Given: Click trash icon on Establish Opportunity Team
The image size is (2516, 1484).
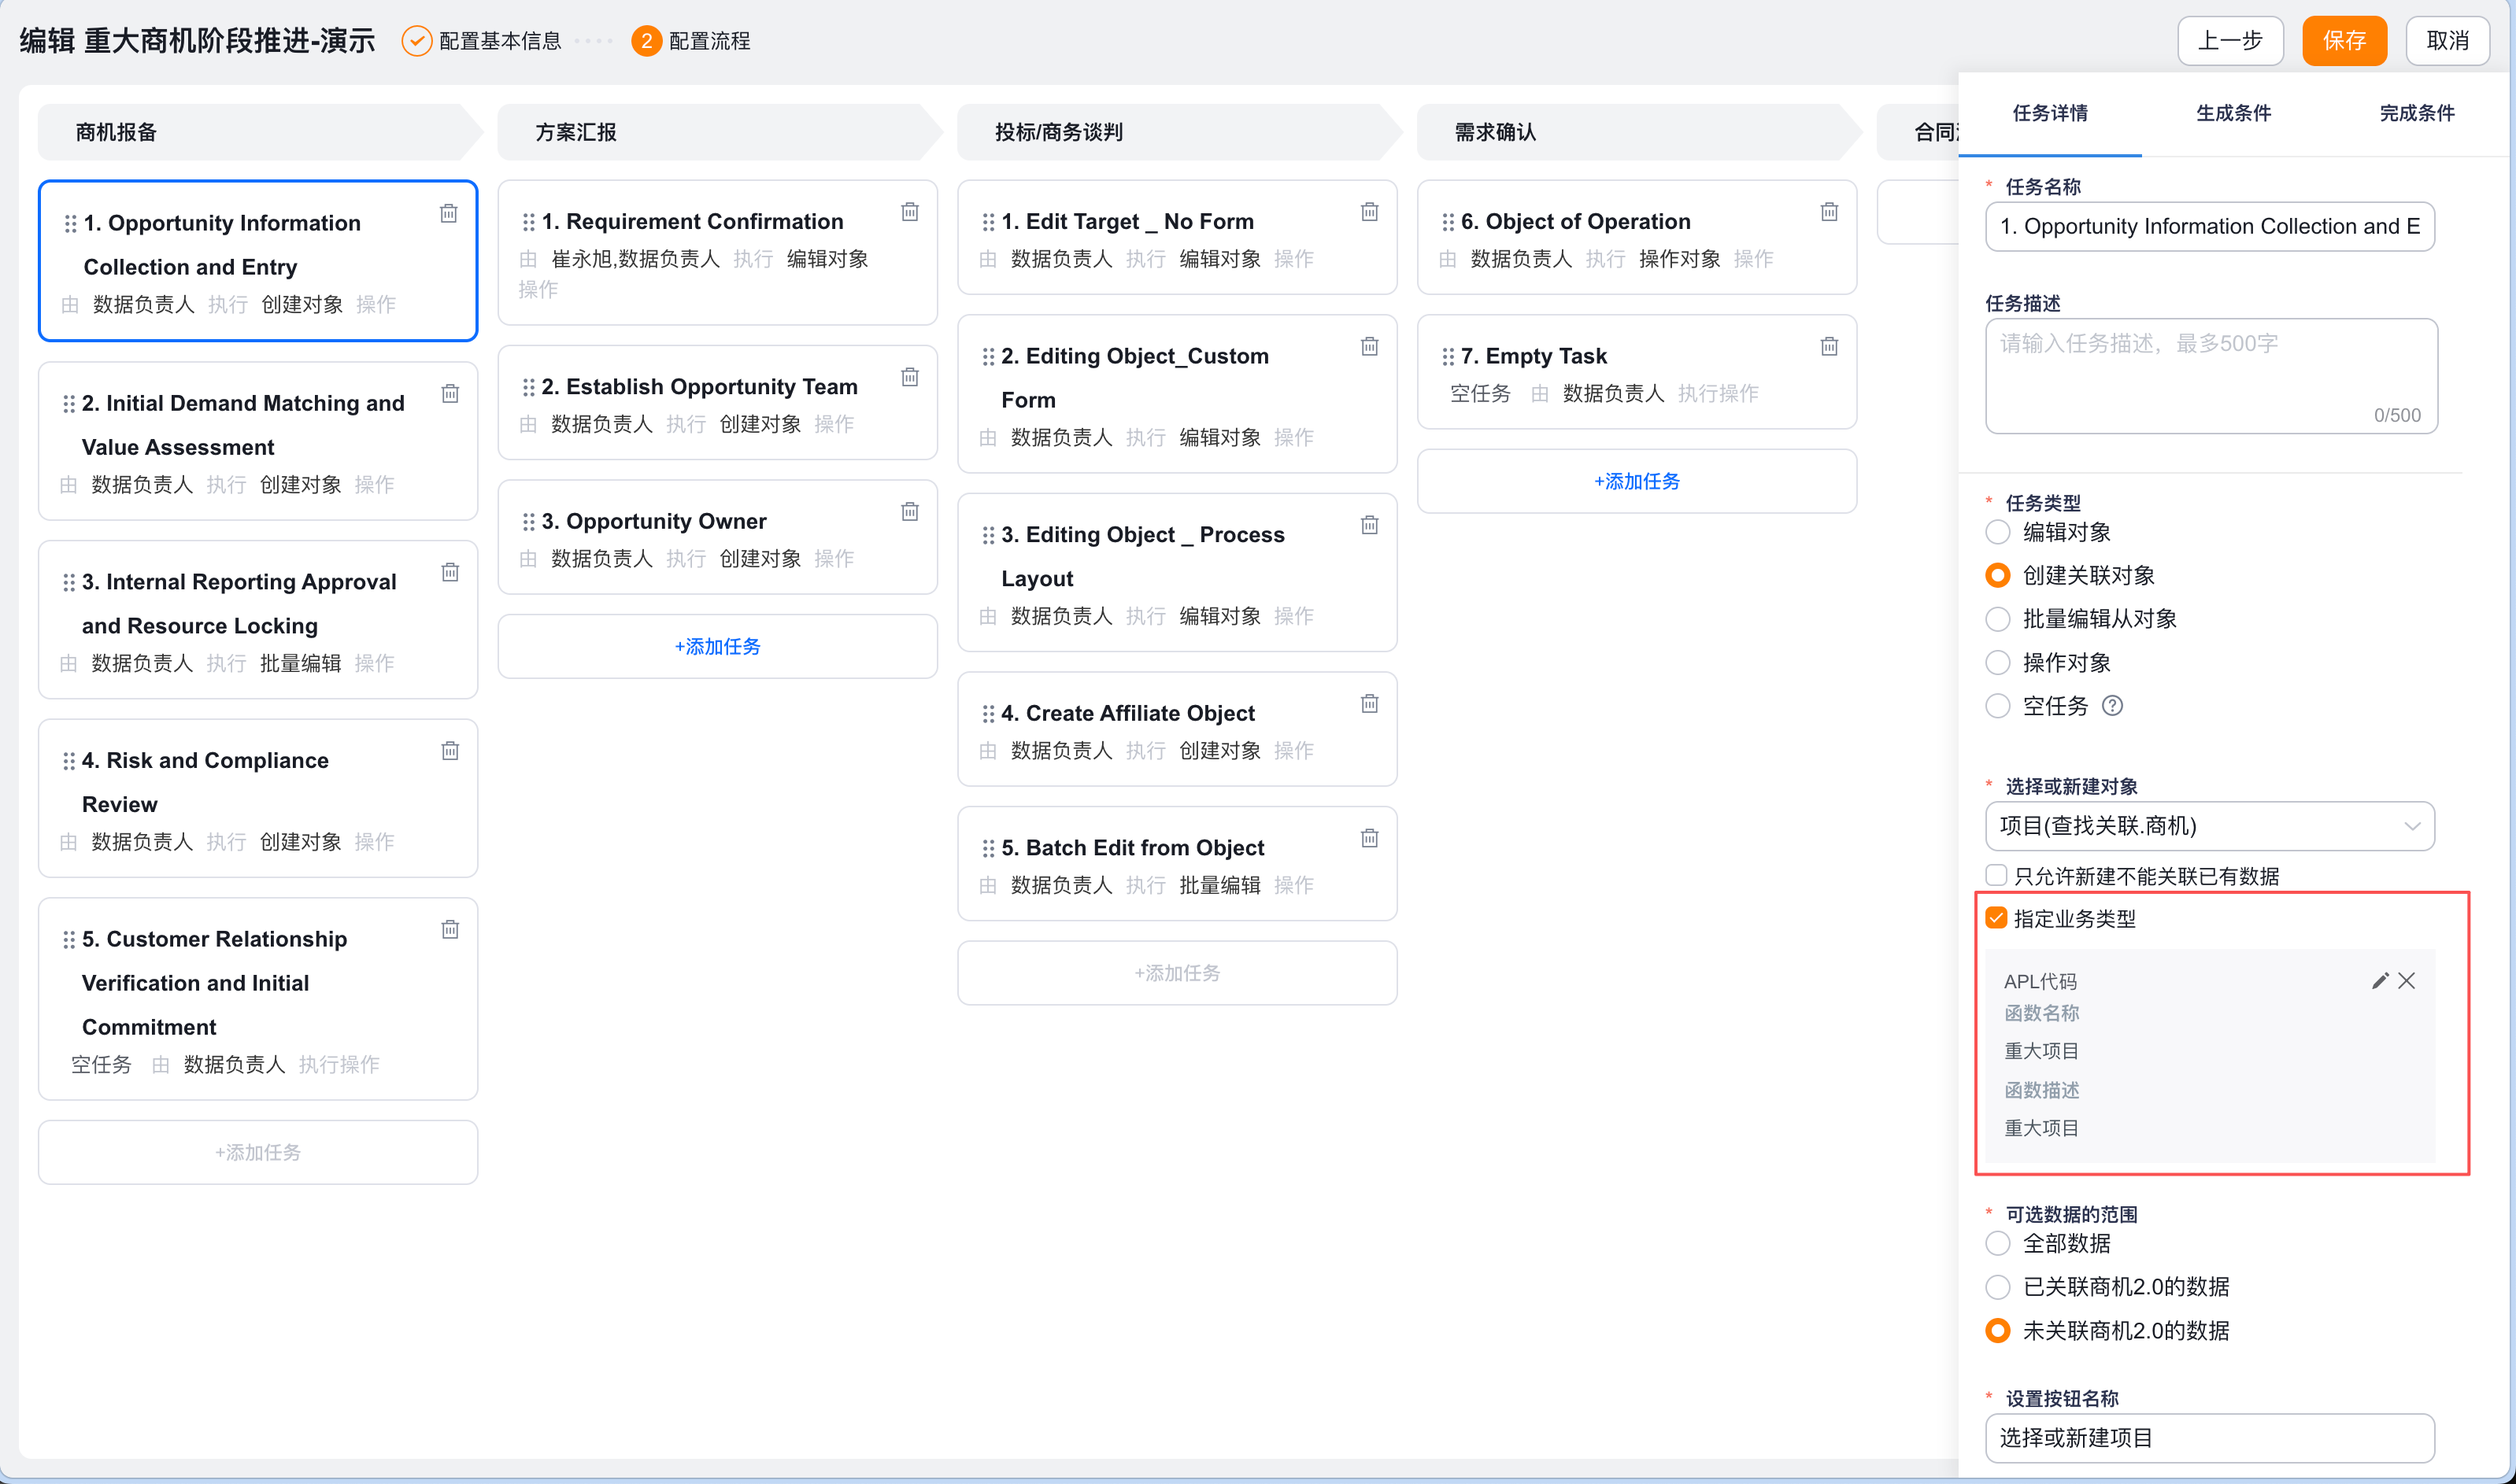Looking at the screenshot, I should (909, 377).
